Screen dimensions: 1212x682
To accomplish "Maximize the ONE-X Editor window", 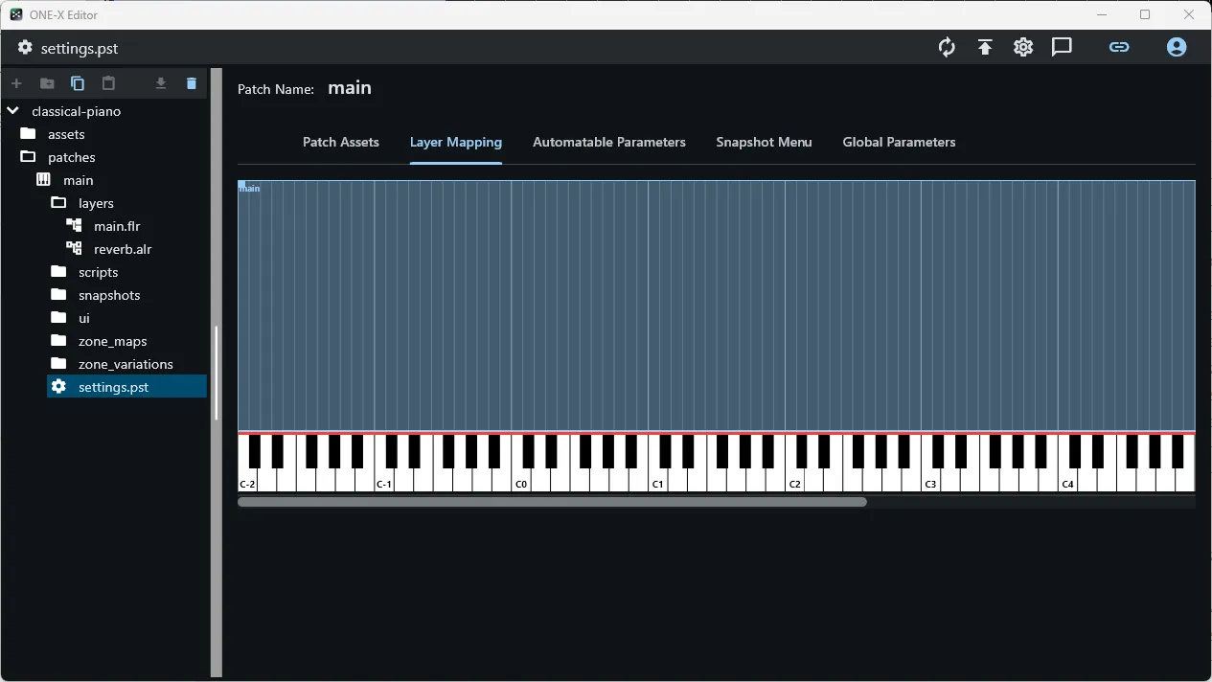I will click(x=1145, y=14).
